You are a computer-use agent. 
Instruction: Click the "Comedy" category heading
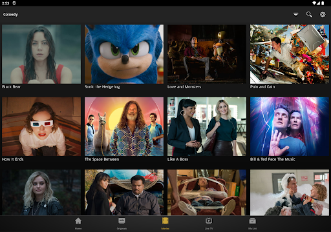(10, 15)
